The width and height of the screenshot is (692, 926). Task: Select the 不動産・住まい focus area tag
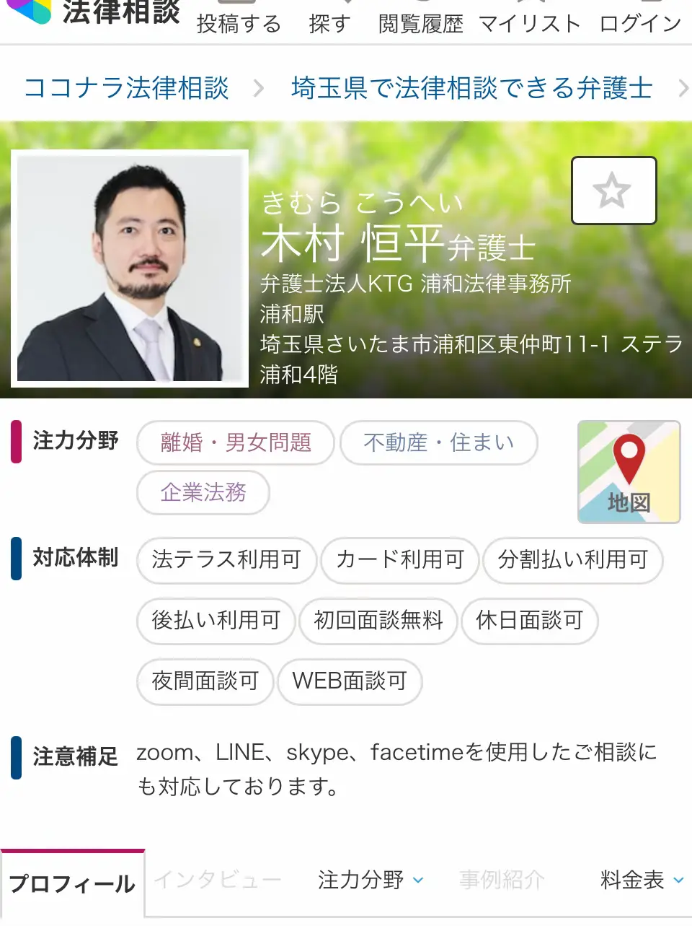(x=439, y=442)
